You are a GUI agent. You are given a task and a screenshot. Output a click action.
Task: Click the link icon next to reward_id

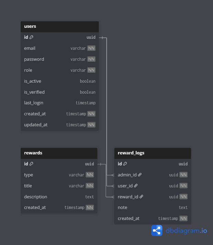[x=141, y=197]
